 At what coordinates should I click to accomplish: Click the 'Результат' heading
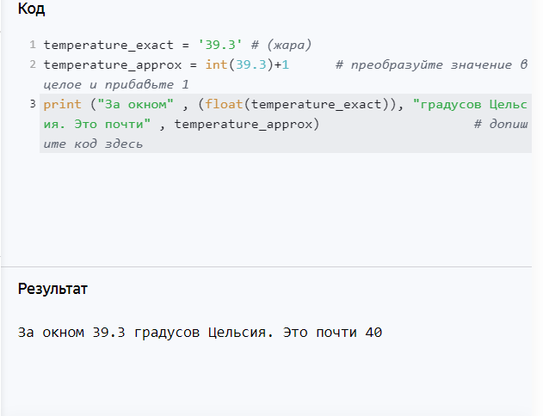tap(52, 289)
